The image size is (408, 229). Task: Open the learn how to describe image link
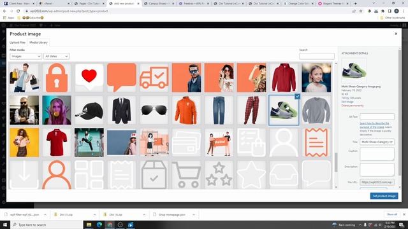[x=374, y=125]
